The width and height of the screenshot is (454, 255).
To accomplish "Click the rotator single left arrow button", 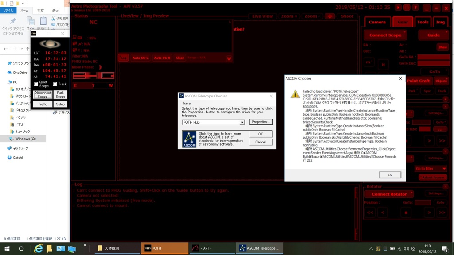I will tap(383, 212).
